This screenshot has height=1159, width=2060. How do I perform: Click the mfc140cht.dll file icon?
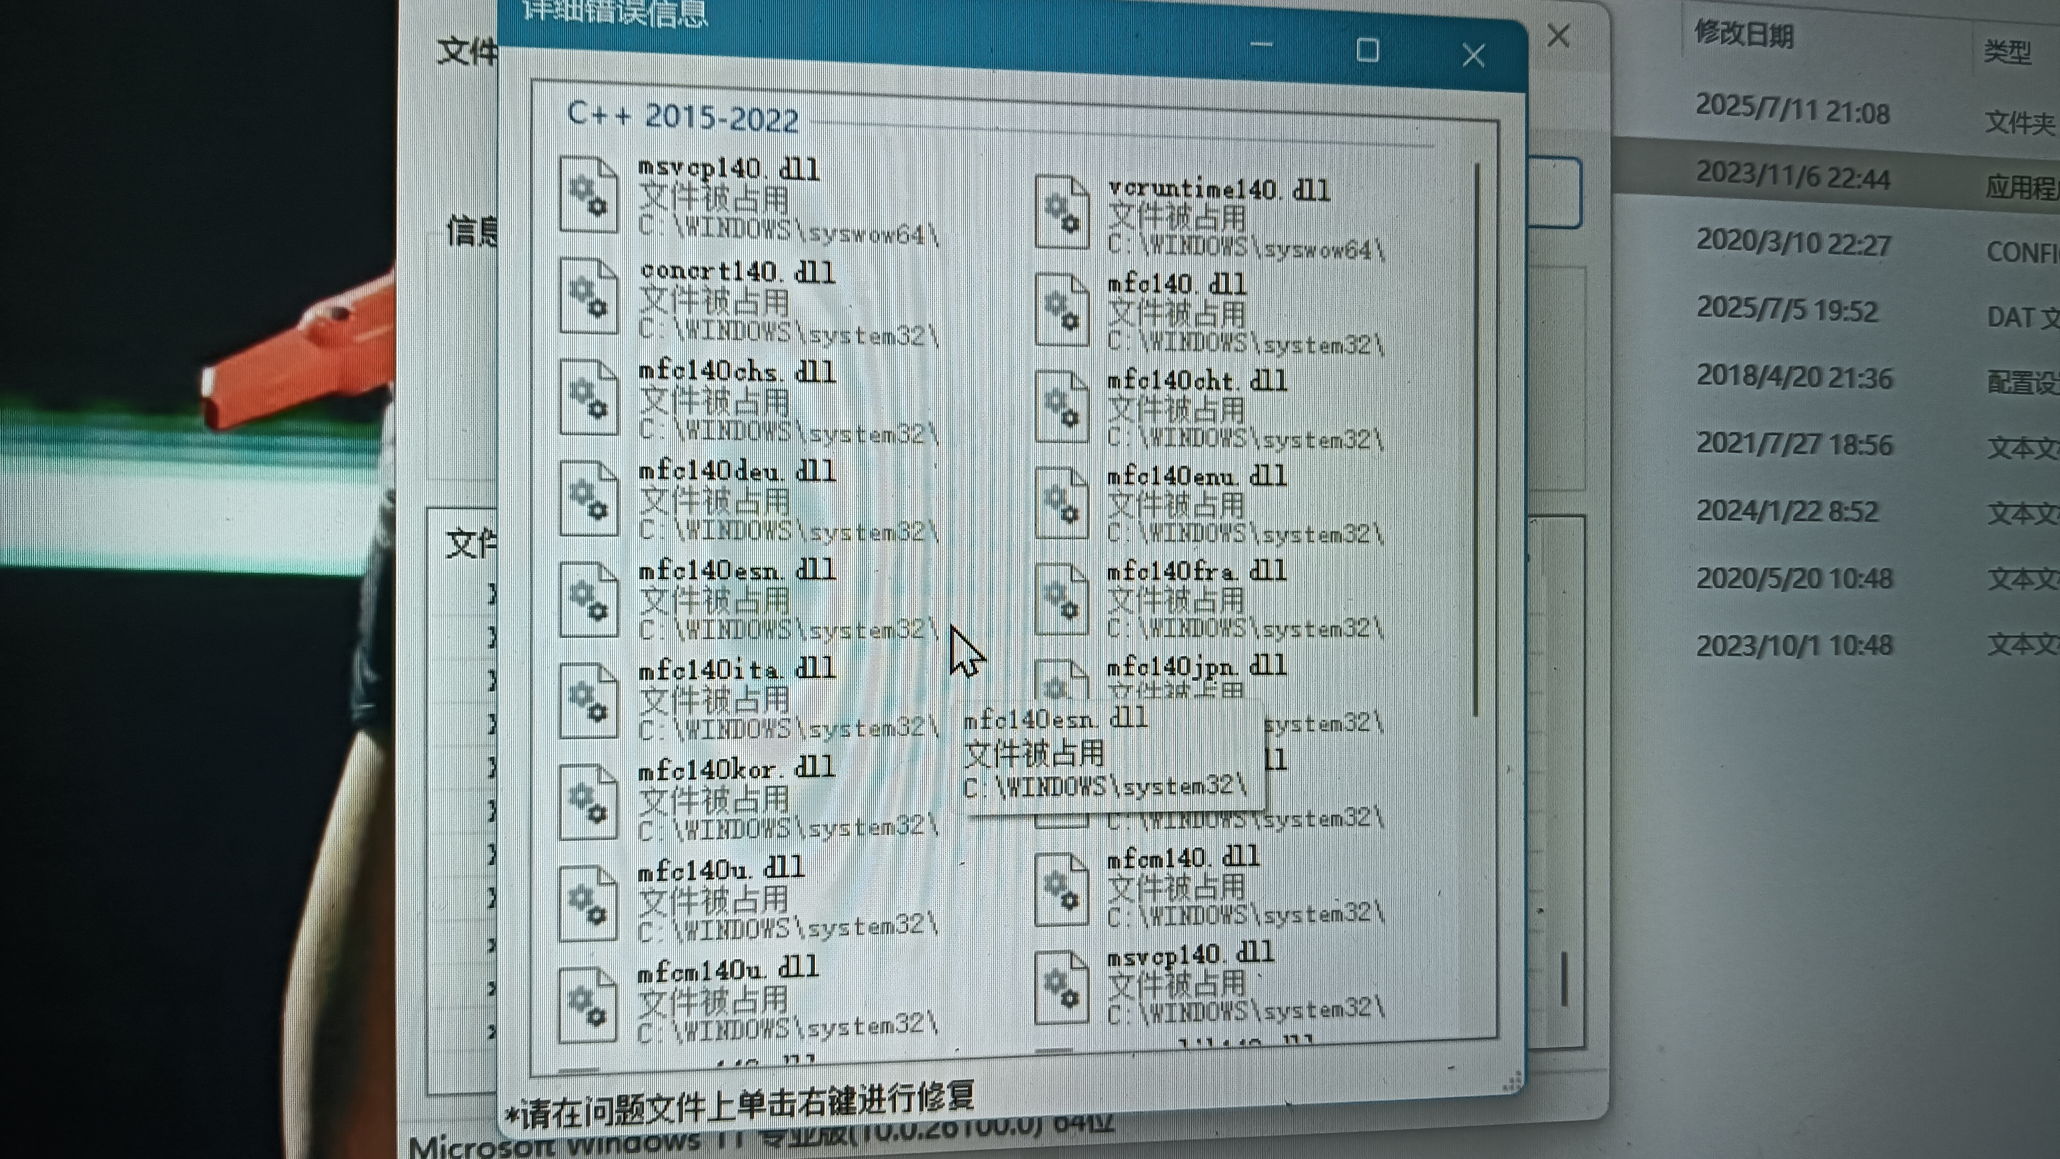[x=1062, y=406]
